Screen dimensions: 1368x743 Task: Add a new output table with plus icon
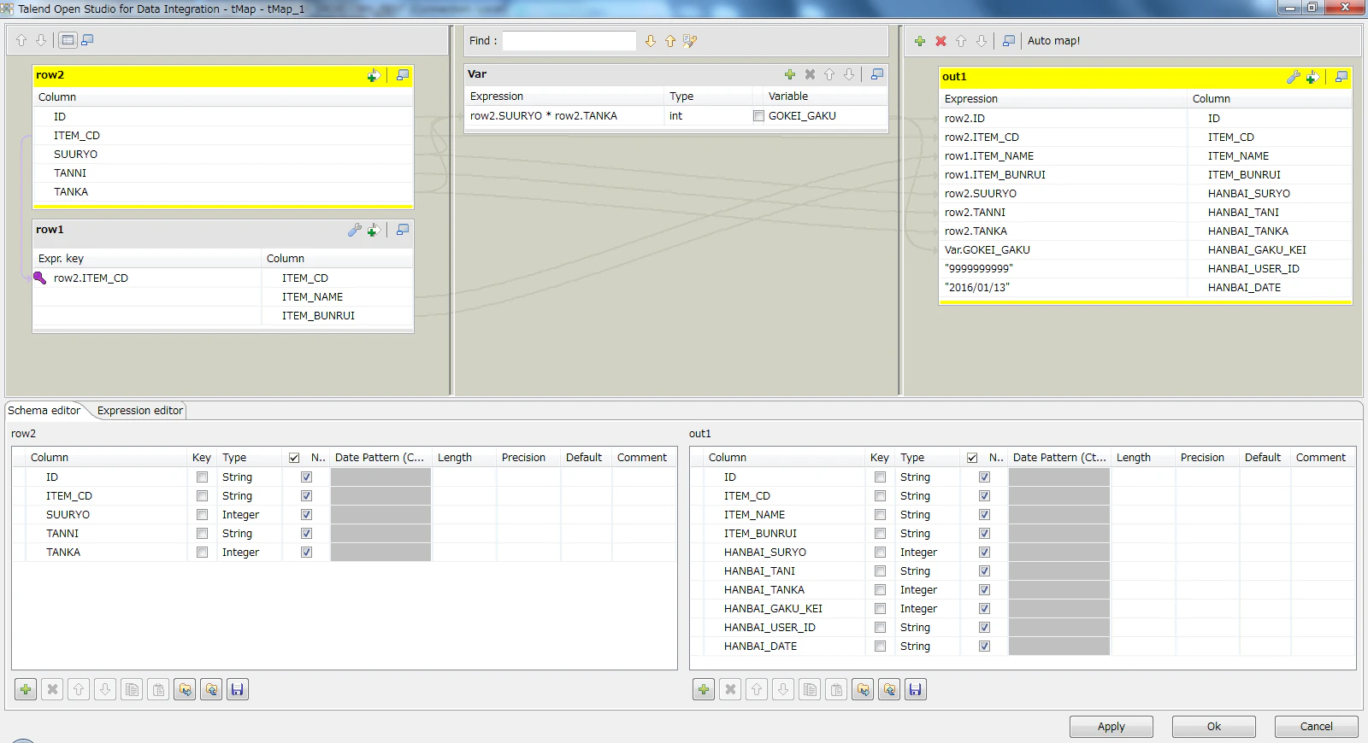(920, 41)
